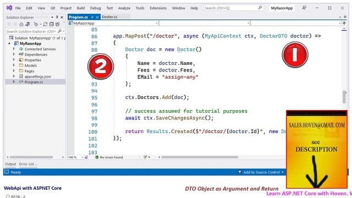Open the Window menu

coord(178,8)
